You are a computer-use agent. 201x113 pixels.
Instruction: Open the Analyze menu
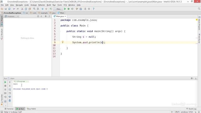pos(34,5)
